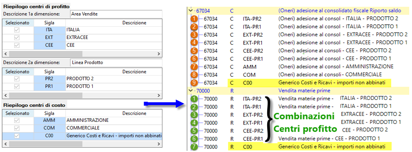Select the CEE row sigla cell
Image resolution: width=412 pixels, height=152 pixels.
pos(49,45)
